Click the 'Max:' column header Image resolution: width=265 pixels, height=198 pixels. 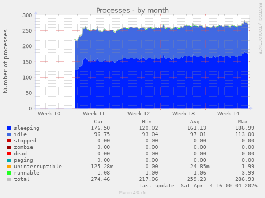click(x=244, y=122)
